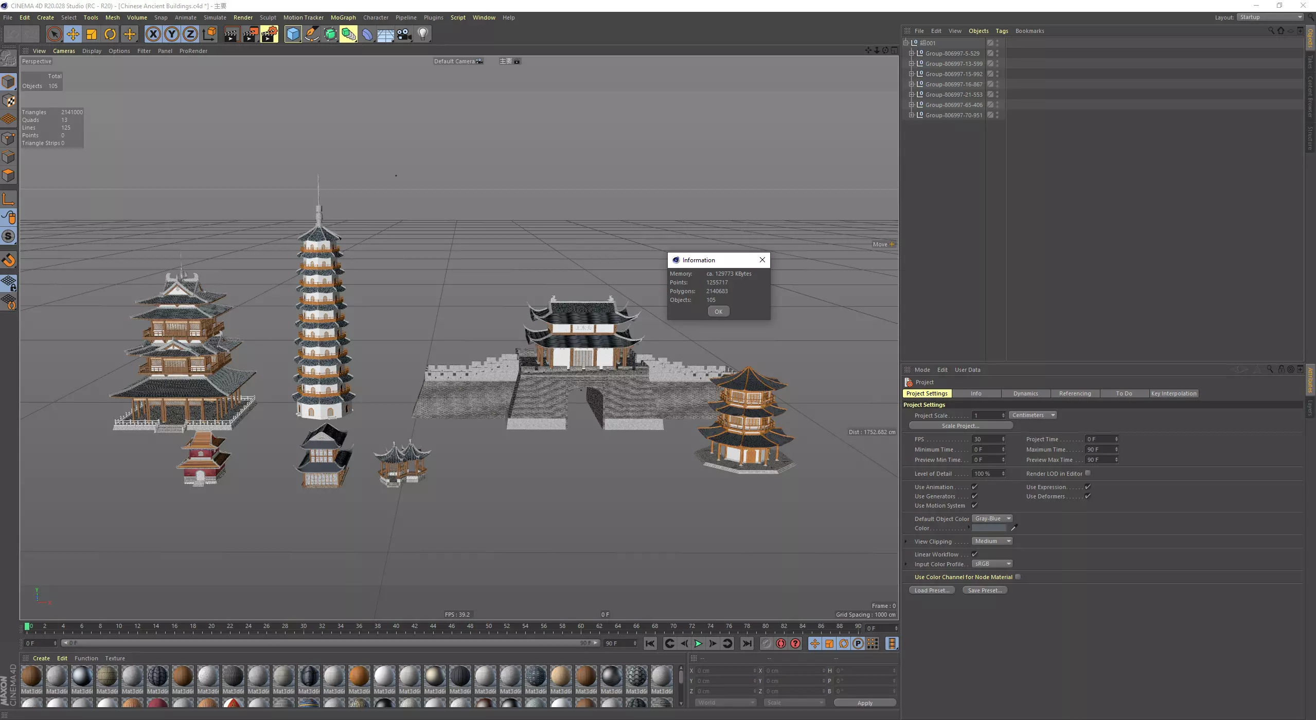This screenshot has width=1316, height=720.
Task: Open the Centimeters unit dropdown
Action: click(x=1033, y=415)
